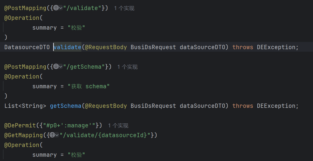The image size is (313, 161).
Task: Open "1 个实现" hint after "/validate" PostMapping
Action: point(124,8)
